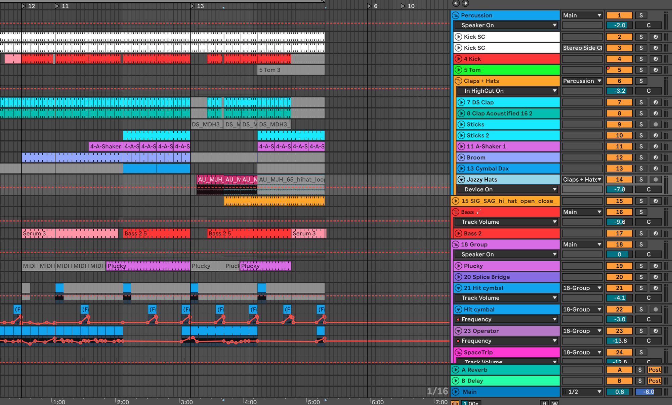672x405 pixels.
Task: Unfold the 4 Kick track
Action: pyautogui.click(x=458, y=59)
